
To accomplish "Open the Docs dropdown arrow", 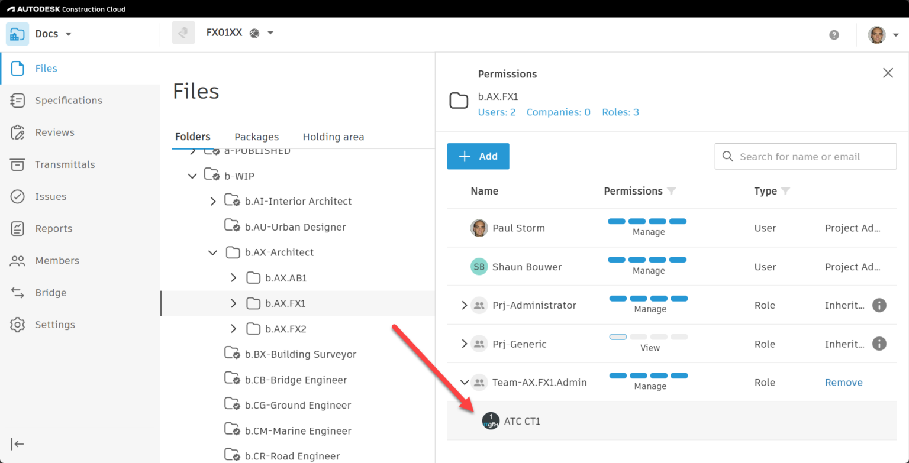I will tap(68, 34).
